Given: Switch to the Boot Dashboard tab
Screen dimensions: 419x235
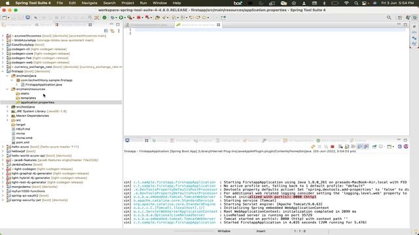Looking at the screenshot, I should click(x=332, y=140).
